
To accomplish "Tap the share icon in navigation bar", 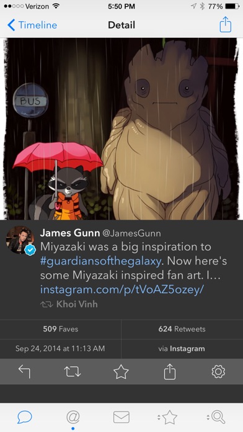I will point(226,25).
